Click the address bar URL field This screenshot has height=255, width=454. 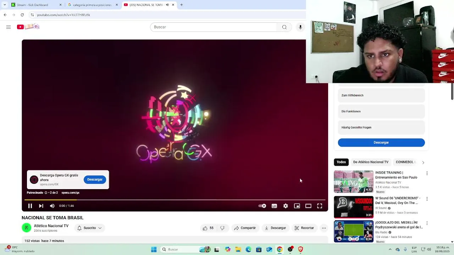167,15
